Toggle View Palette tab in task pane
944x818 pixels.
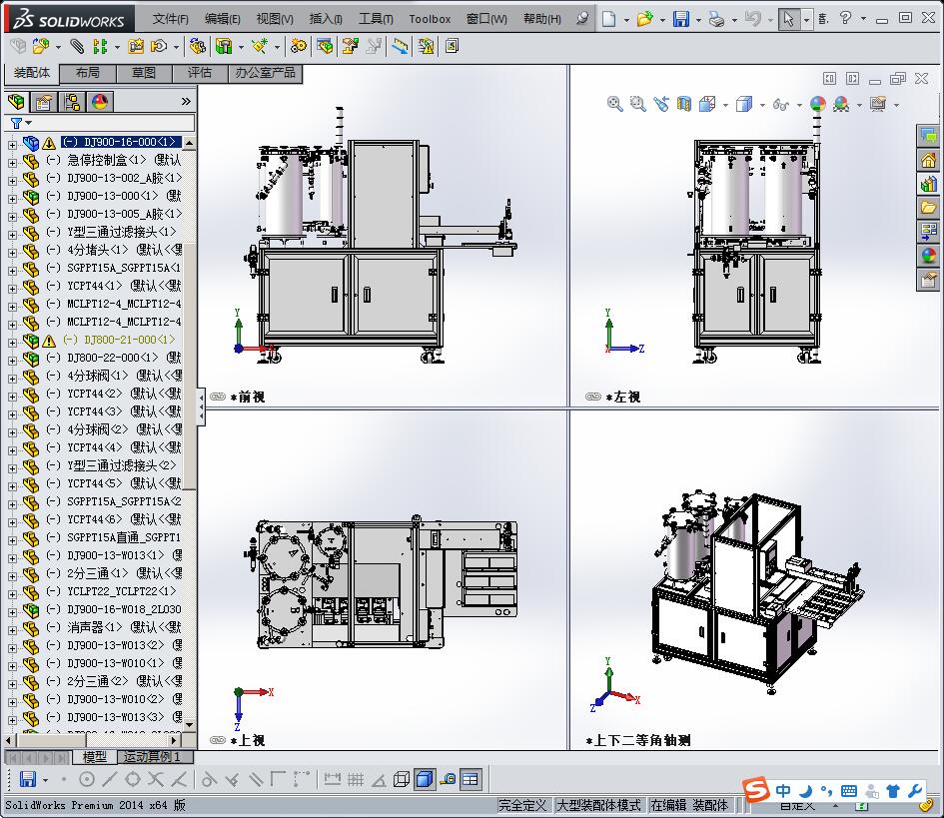coord(928,231)
